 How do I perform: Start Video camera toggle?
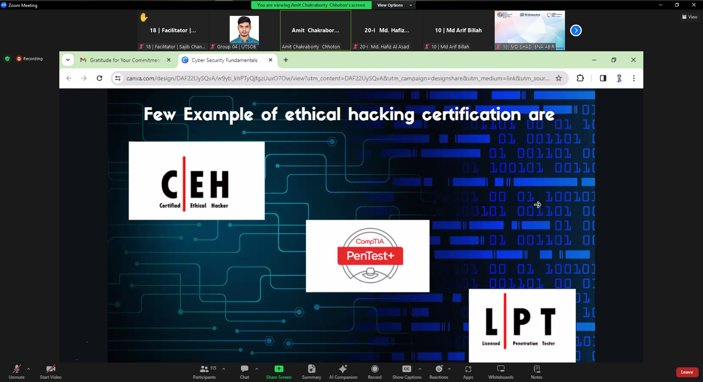[x=51, y=372]
